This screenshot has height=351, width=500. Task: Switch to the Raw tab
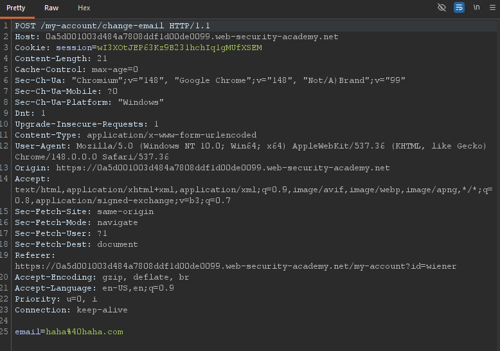pyautogui.click(x=51, y=8)
